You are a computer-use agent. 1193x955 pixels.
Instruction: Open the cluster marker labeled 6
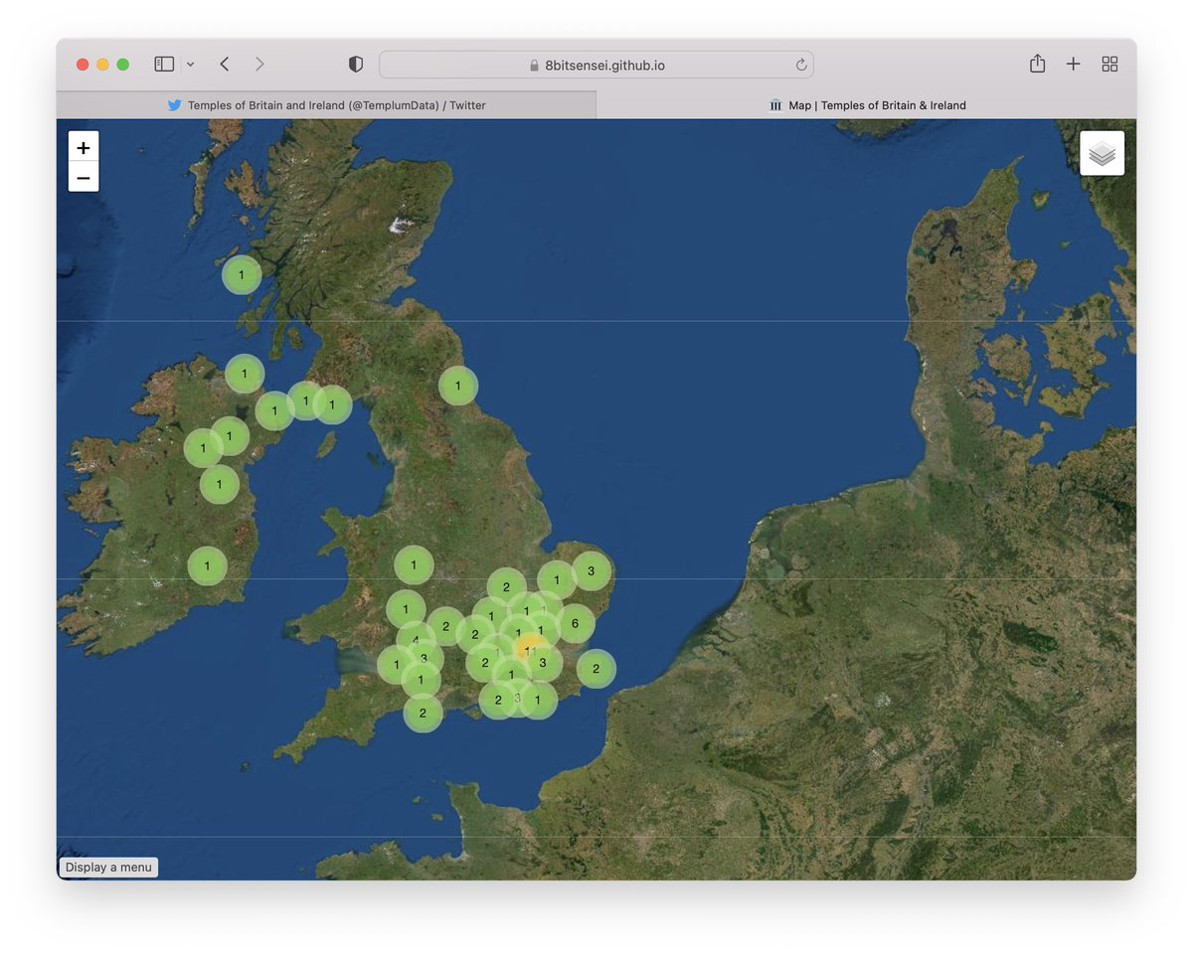pyautogui.click(x=575, y=623)
